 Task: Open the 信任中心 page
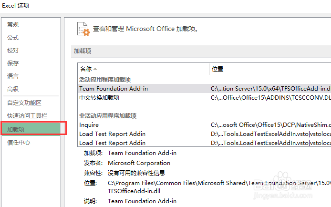[19, 143]
